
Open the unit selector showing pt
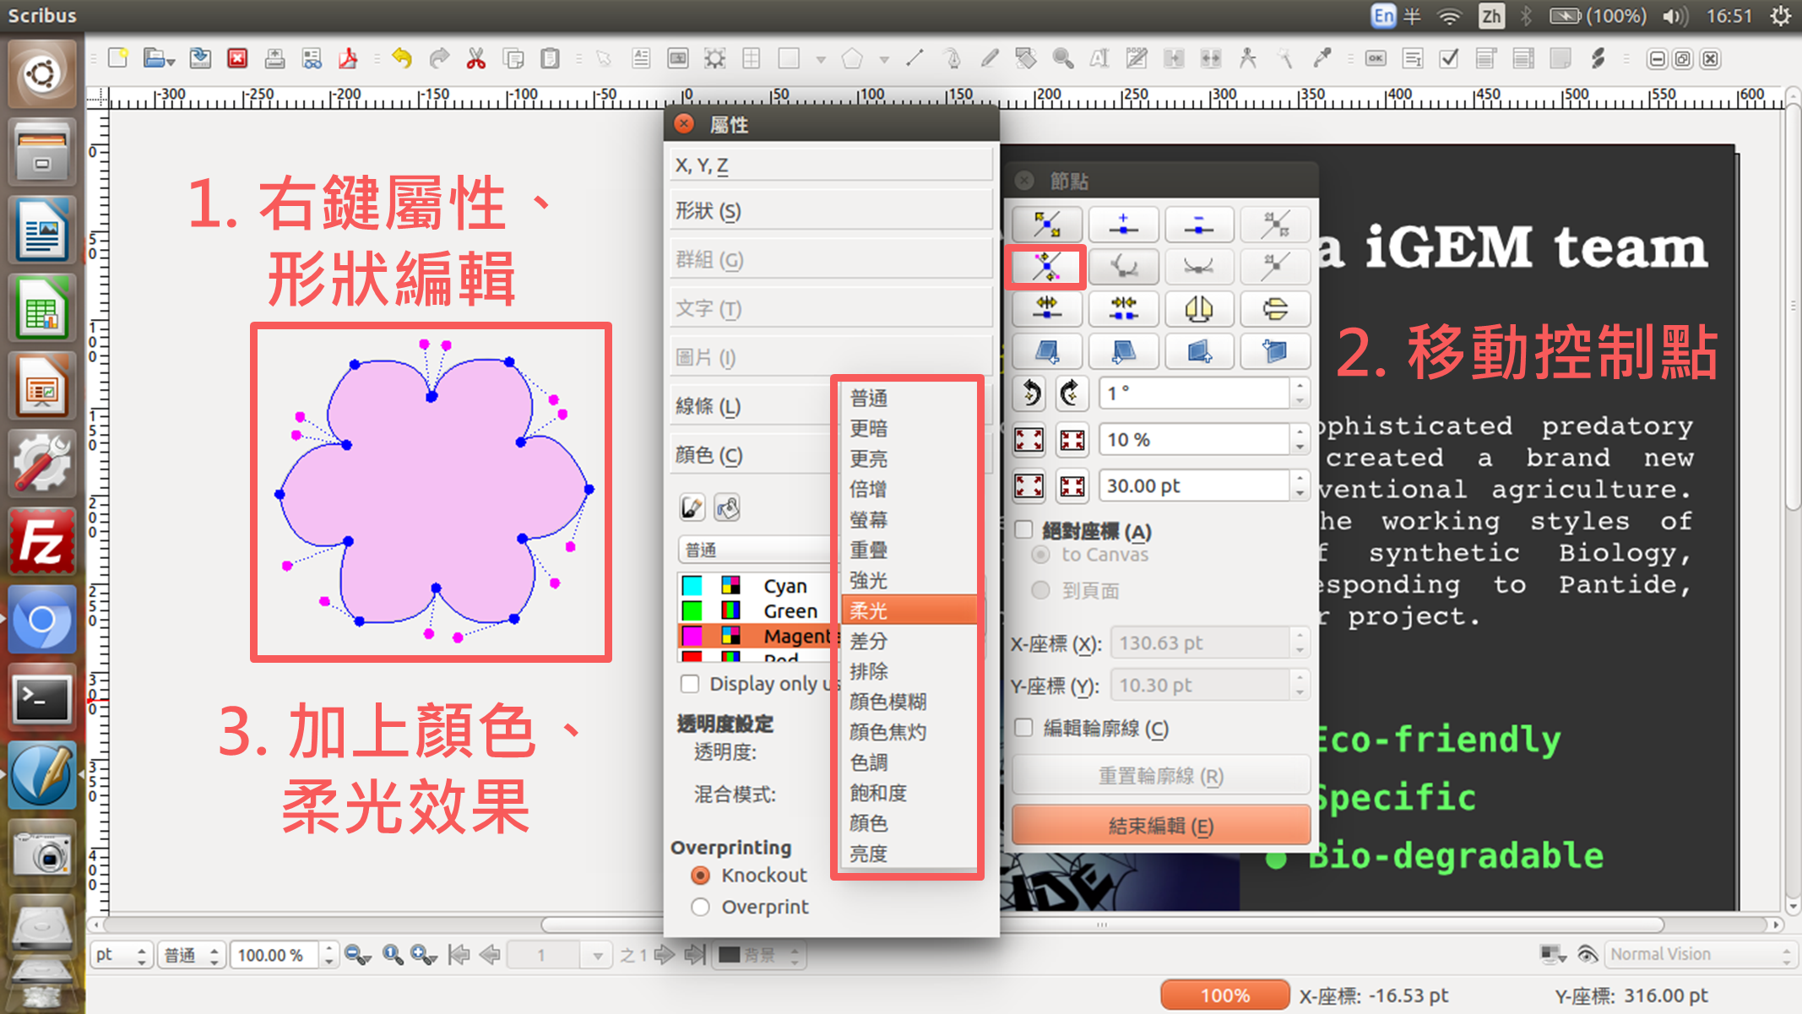point(121,955)
